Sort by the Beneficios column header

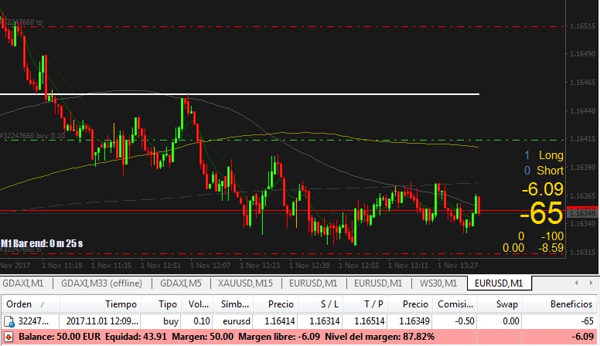pos(571,304)
